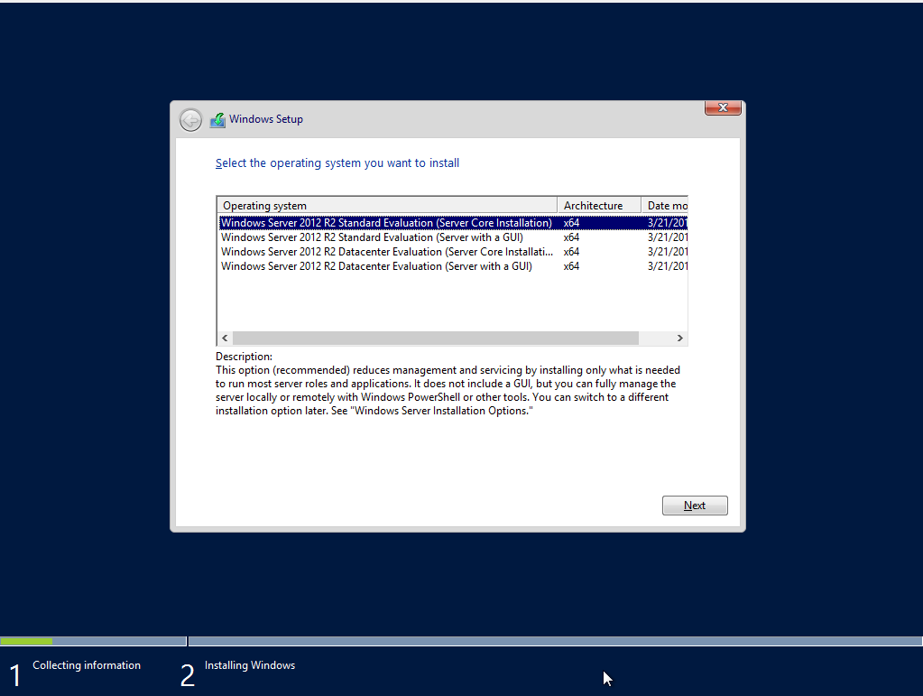The image size is (923, 696).
Task: Click the horizontal scrollbar left arrow
Action: (x=225, y=338)
